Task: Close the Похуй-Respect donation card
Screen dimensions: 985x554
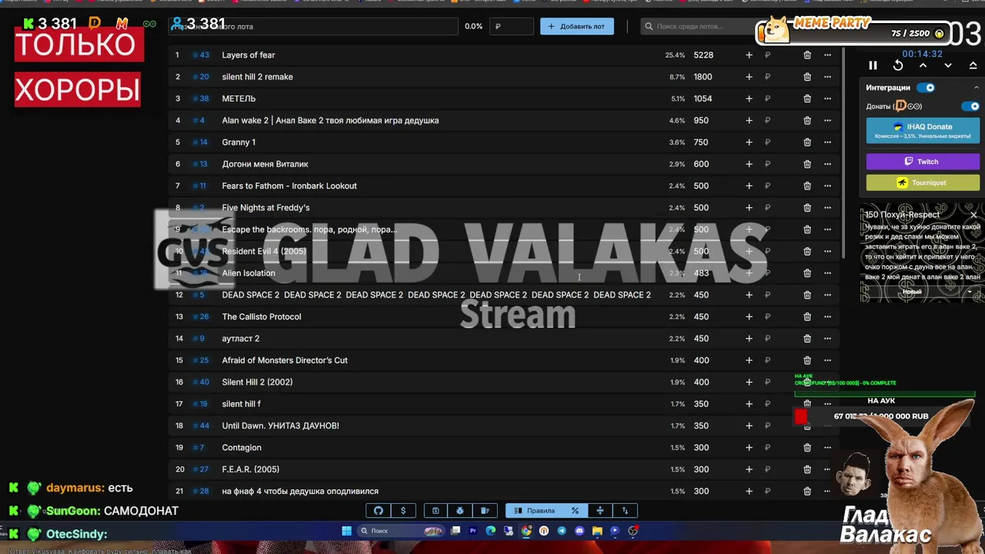Action: point(973,215)
